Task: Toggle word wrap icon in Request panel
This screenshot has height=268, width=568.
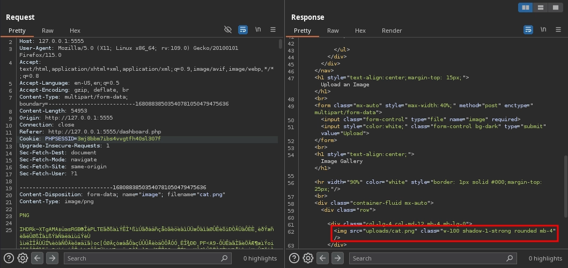Action: click(x=243, y=29)
